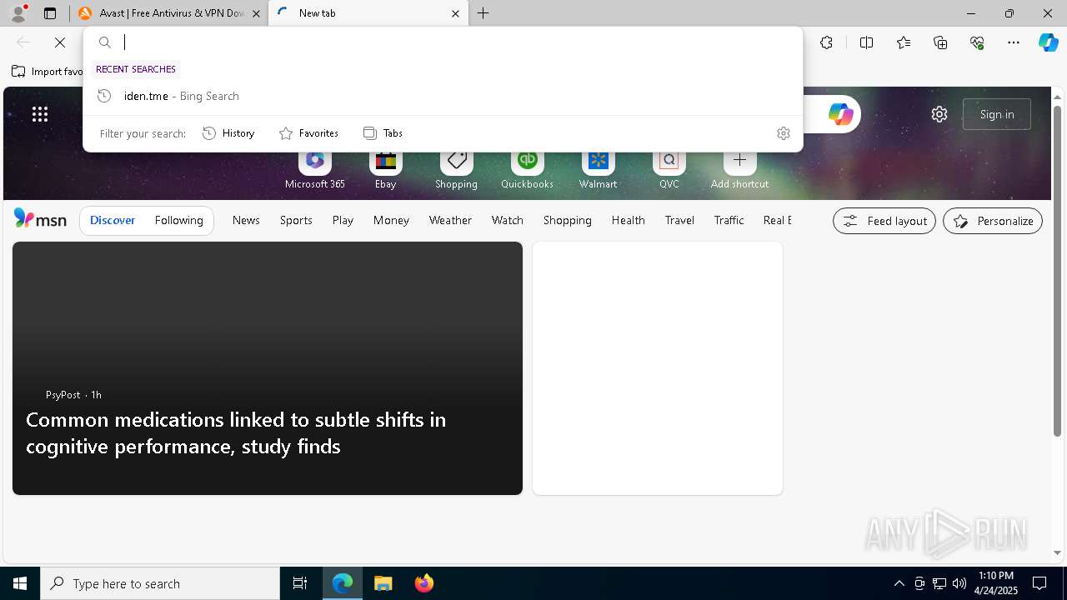Open the Extensions icon
1067x600 pixels.
pyautogui.click(x=826, y=42)
